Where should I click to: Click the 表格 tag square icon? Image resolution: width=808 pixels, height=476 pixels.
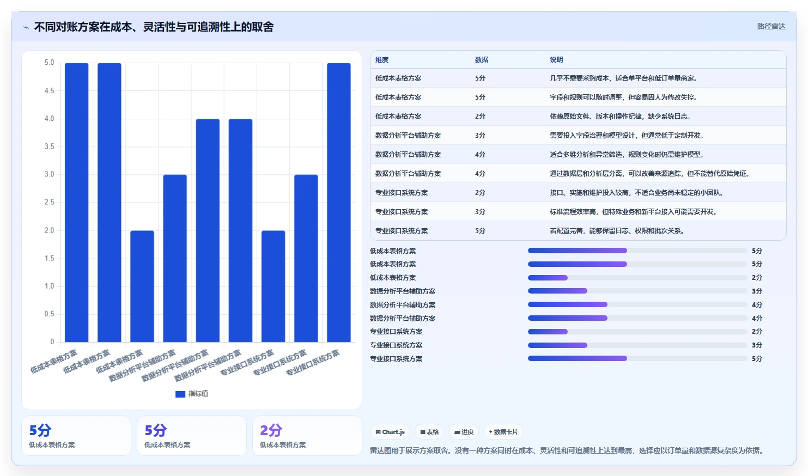[x=423, y=432]
